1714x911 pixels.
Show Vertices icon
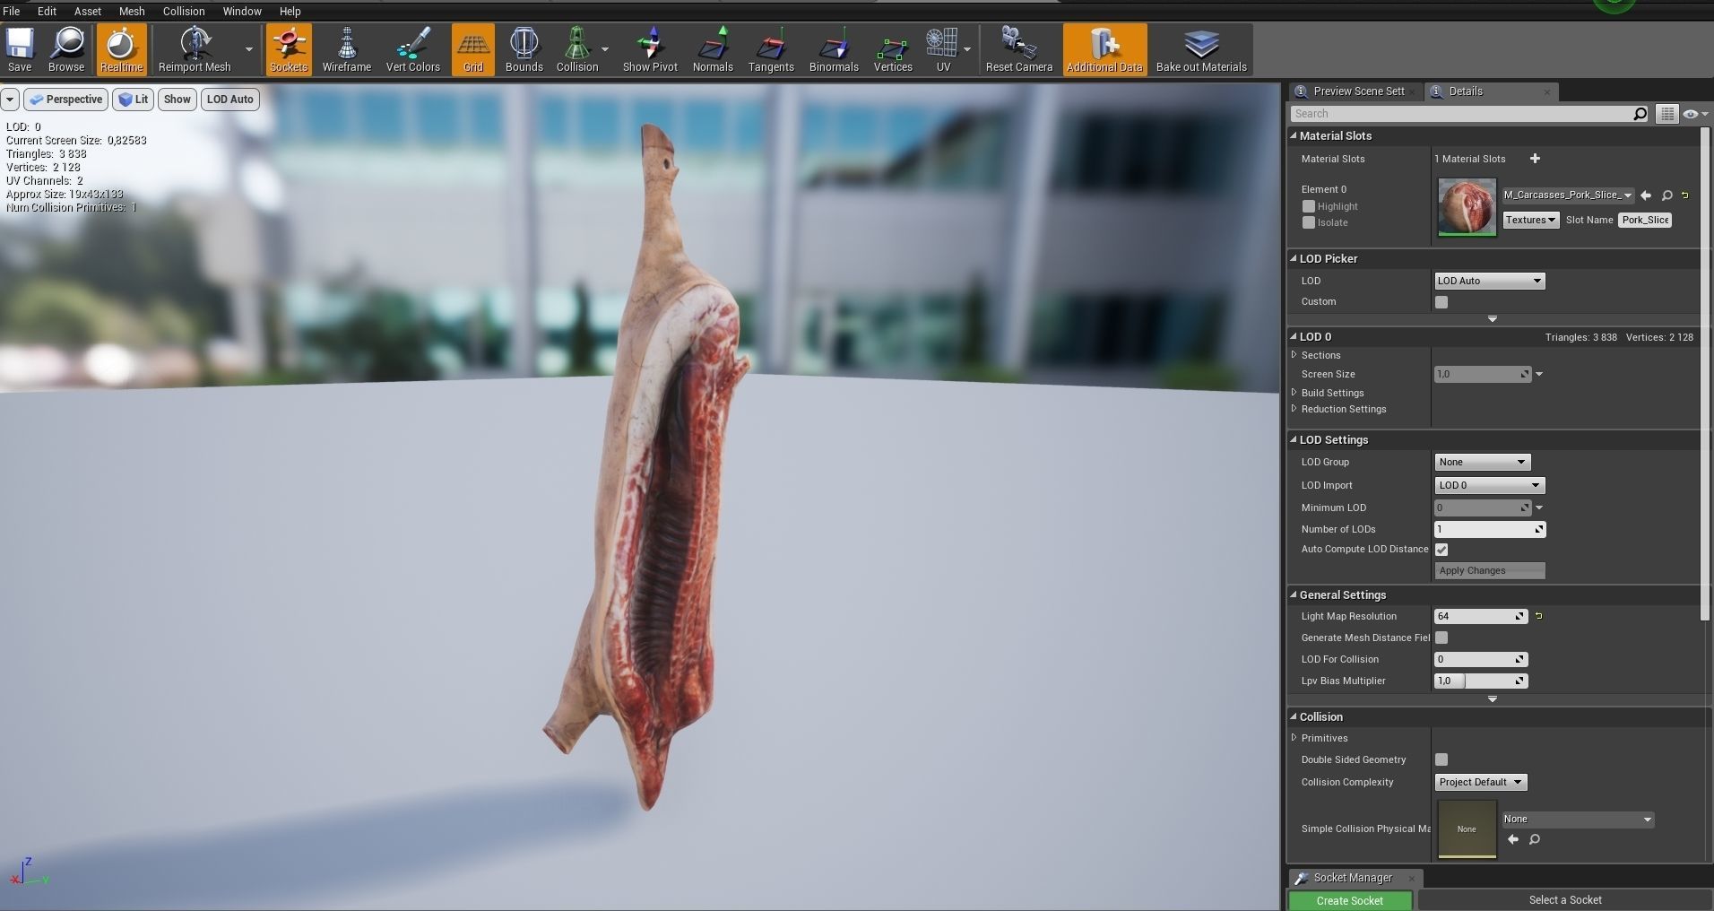[893, 49]
